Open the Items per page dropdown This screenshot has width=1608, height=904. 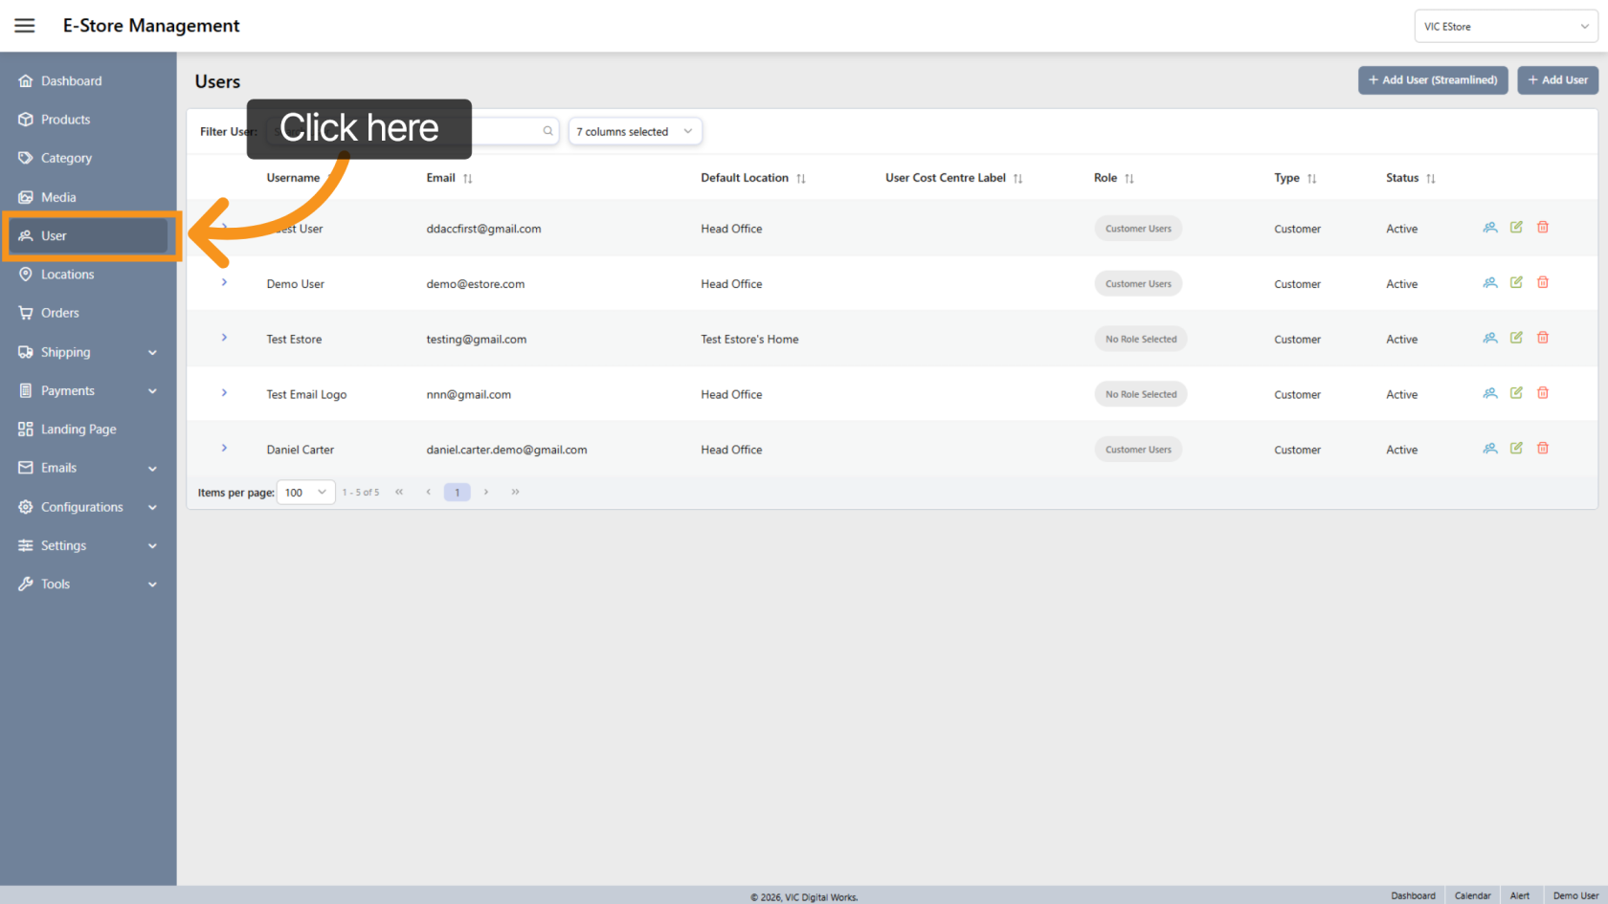point(305,492)
